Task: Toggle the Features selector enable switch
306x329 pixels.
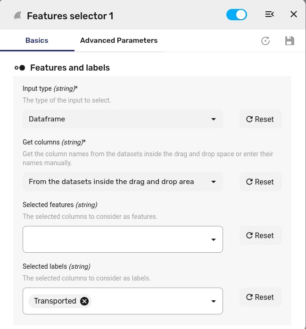Action: coord(236,15)
